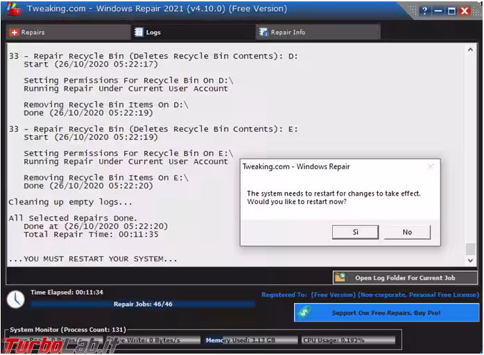Click 'All Selected Repairs Done.' log line

(x=73, y=218)
